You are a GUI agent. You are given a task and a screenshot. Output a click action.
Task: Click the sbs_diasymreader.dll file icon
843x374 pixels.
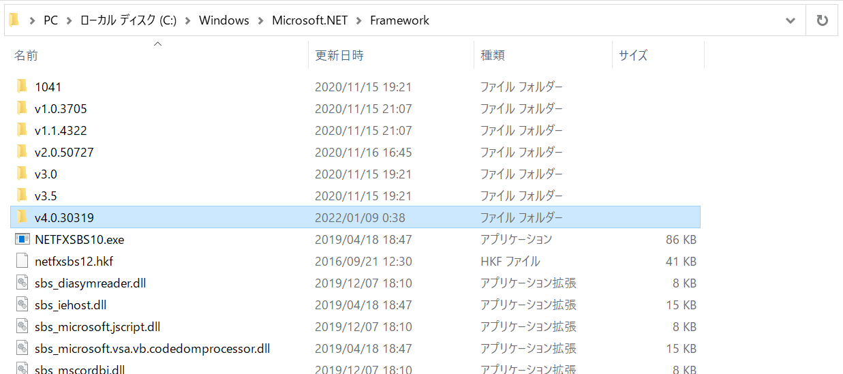click(x=22, y=283)
